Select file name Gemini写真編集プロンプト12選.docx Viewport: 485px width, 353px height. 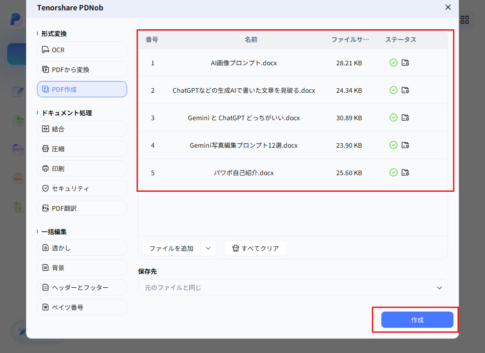pyautogui.click(x=244, y=145)
